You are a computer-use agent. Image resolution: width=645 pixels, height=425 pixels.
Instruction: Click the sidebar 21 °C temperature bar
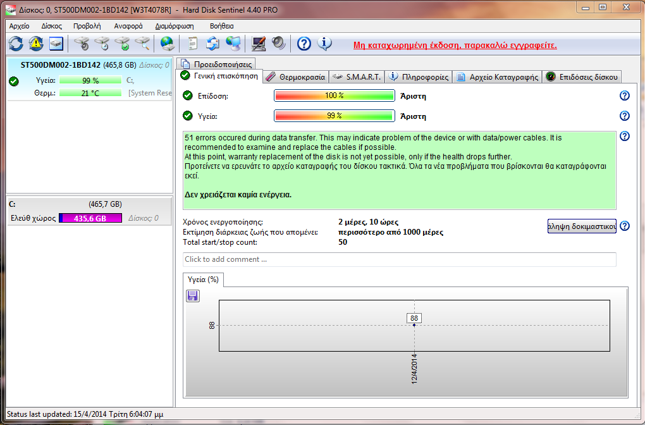pyautogui.click(x=90, y=93)
